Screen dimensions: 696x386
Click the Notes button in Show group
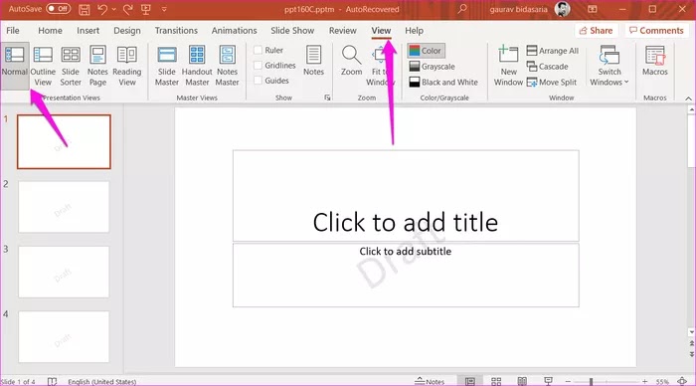313,61
